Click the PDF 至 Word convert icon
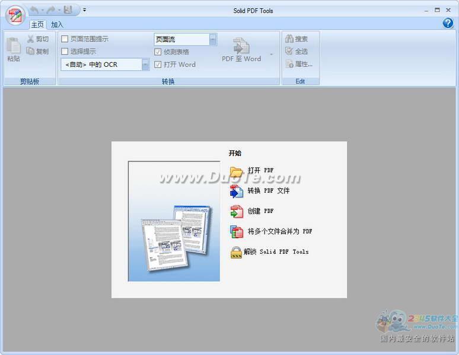This screenshot has height=355, width=459. pos(241,46)
